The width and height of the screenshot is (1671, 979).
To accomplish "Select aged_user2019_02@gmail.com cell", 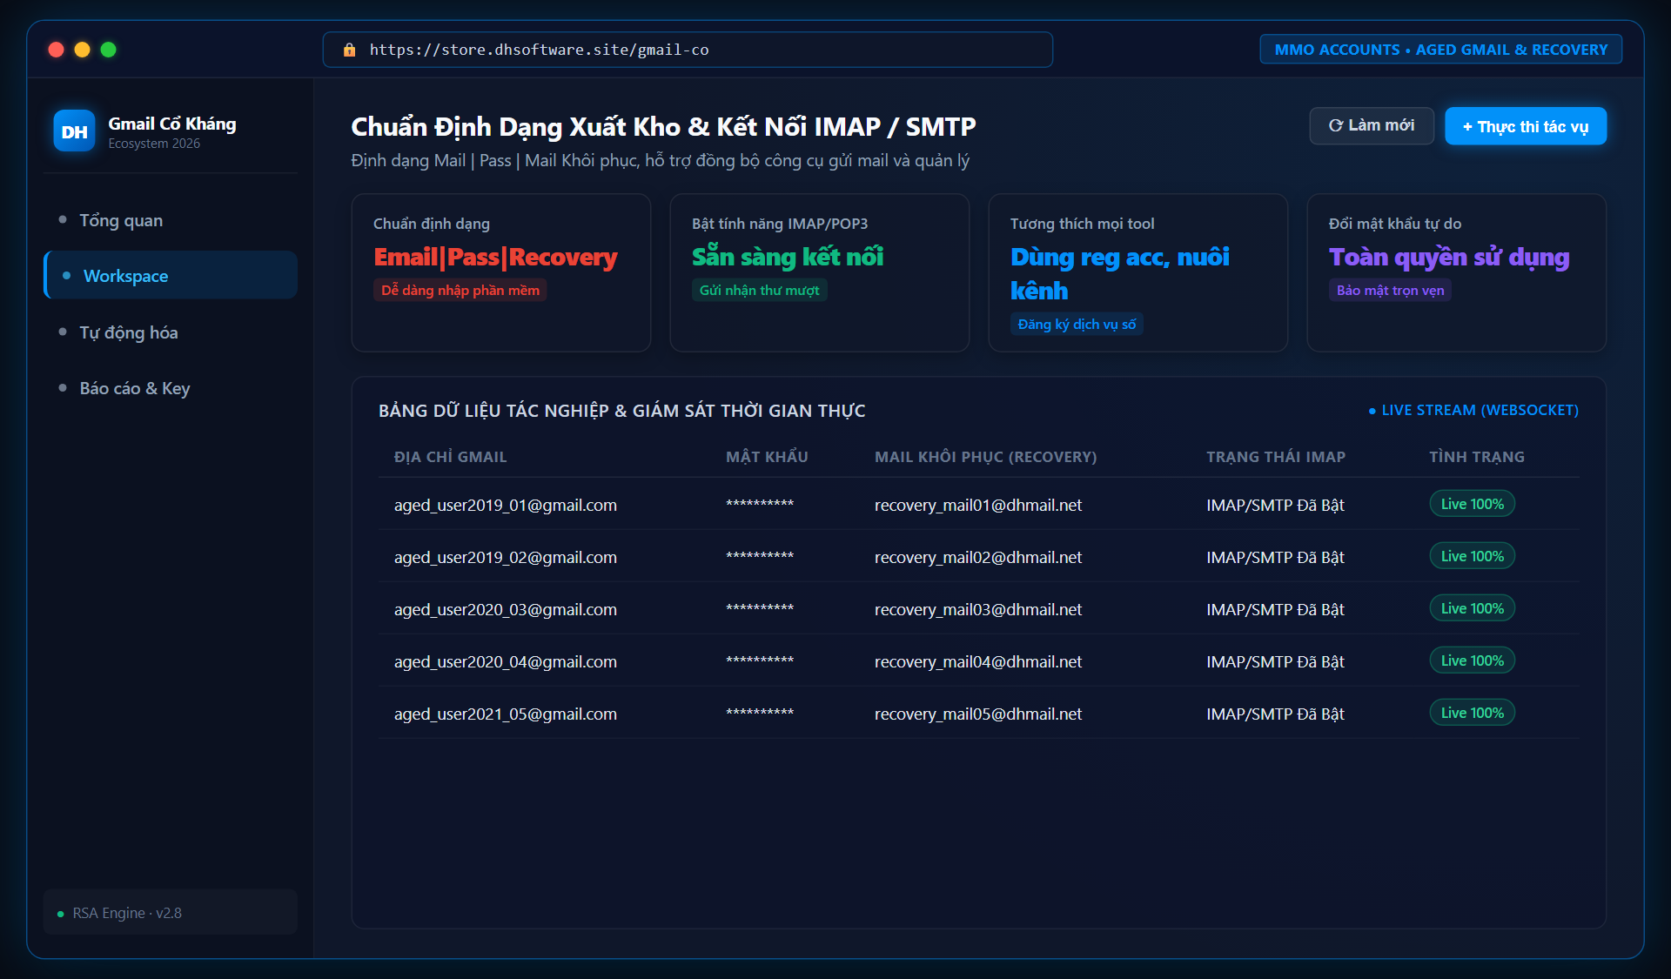I will click(x=506, y=557).
